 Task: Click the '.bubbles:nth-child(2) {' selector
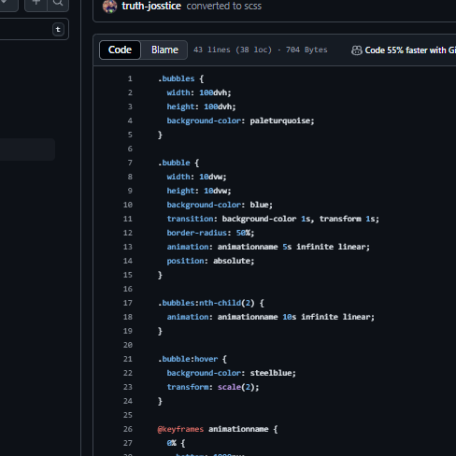point(211,303)
